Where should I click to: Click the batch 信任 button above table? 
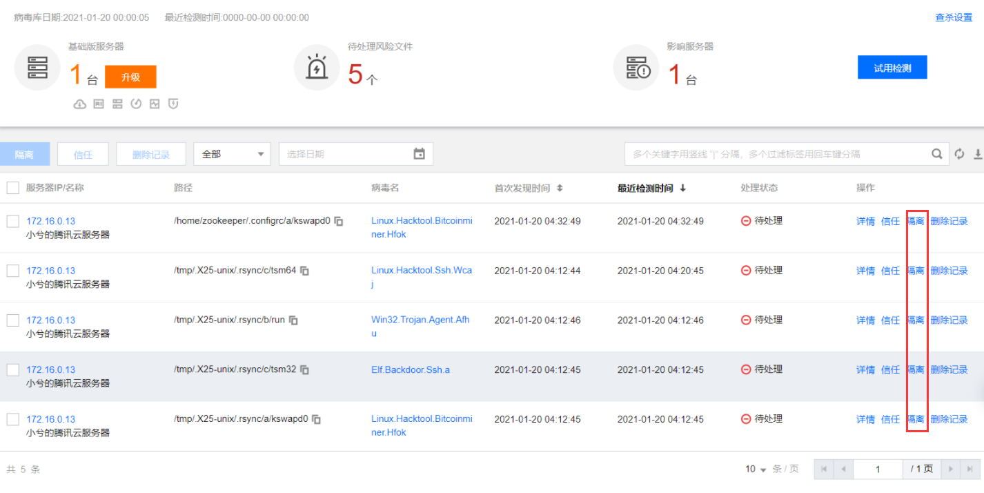click(83, 154)
